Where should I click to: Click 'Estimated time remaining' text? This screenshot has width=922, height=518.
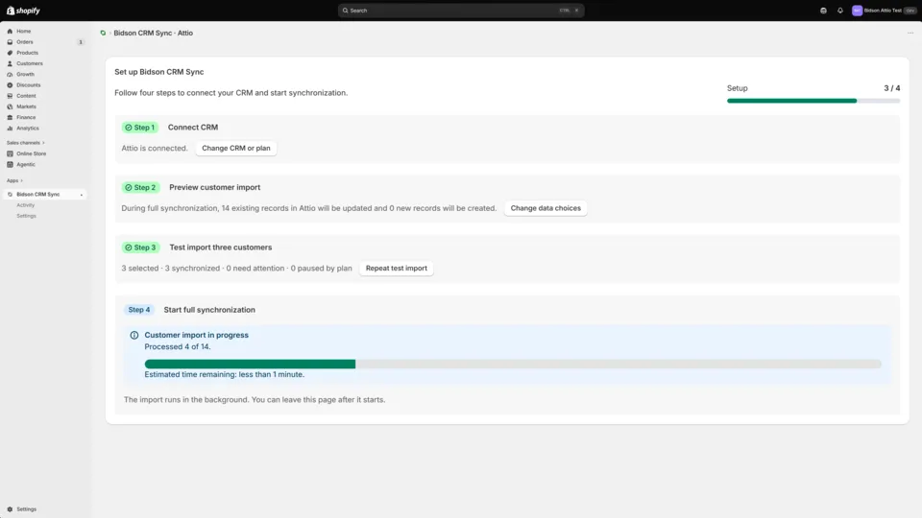pos(225,375)
